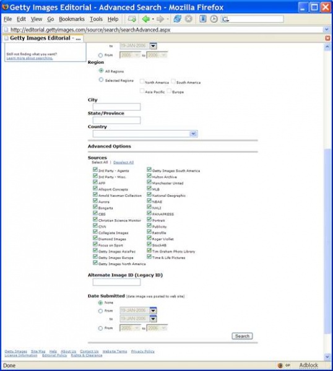Uncheck the CNN source checkbox
The height and width of the screenshot is (371, 333).
point(95,225)
